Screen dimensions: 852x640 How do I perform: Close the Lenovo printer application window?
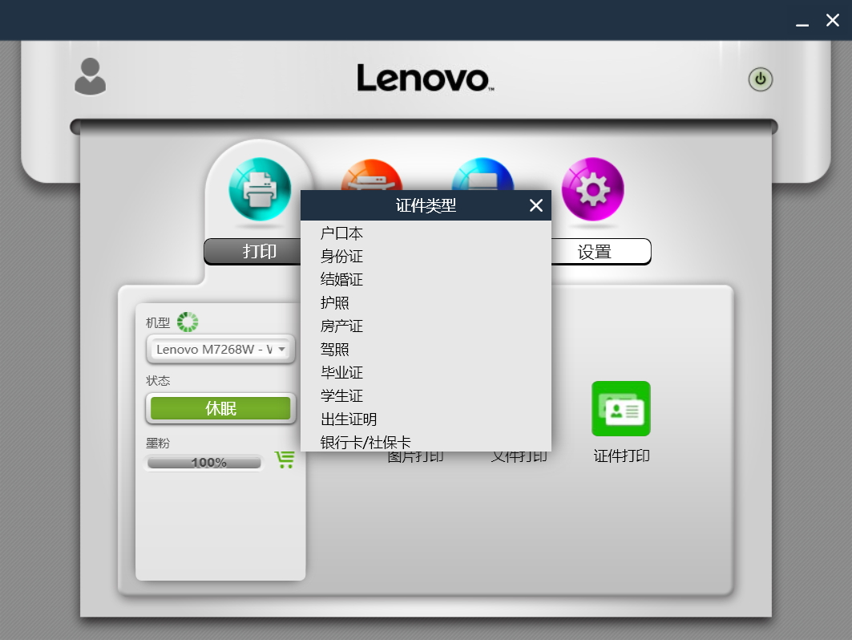pyautogui.click(x=833, y=21)
